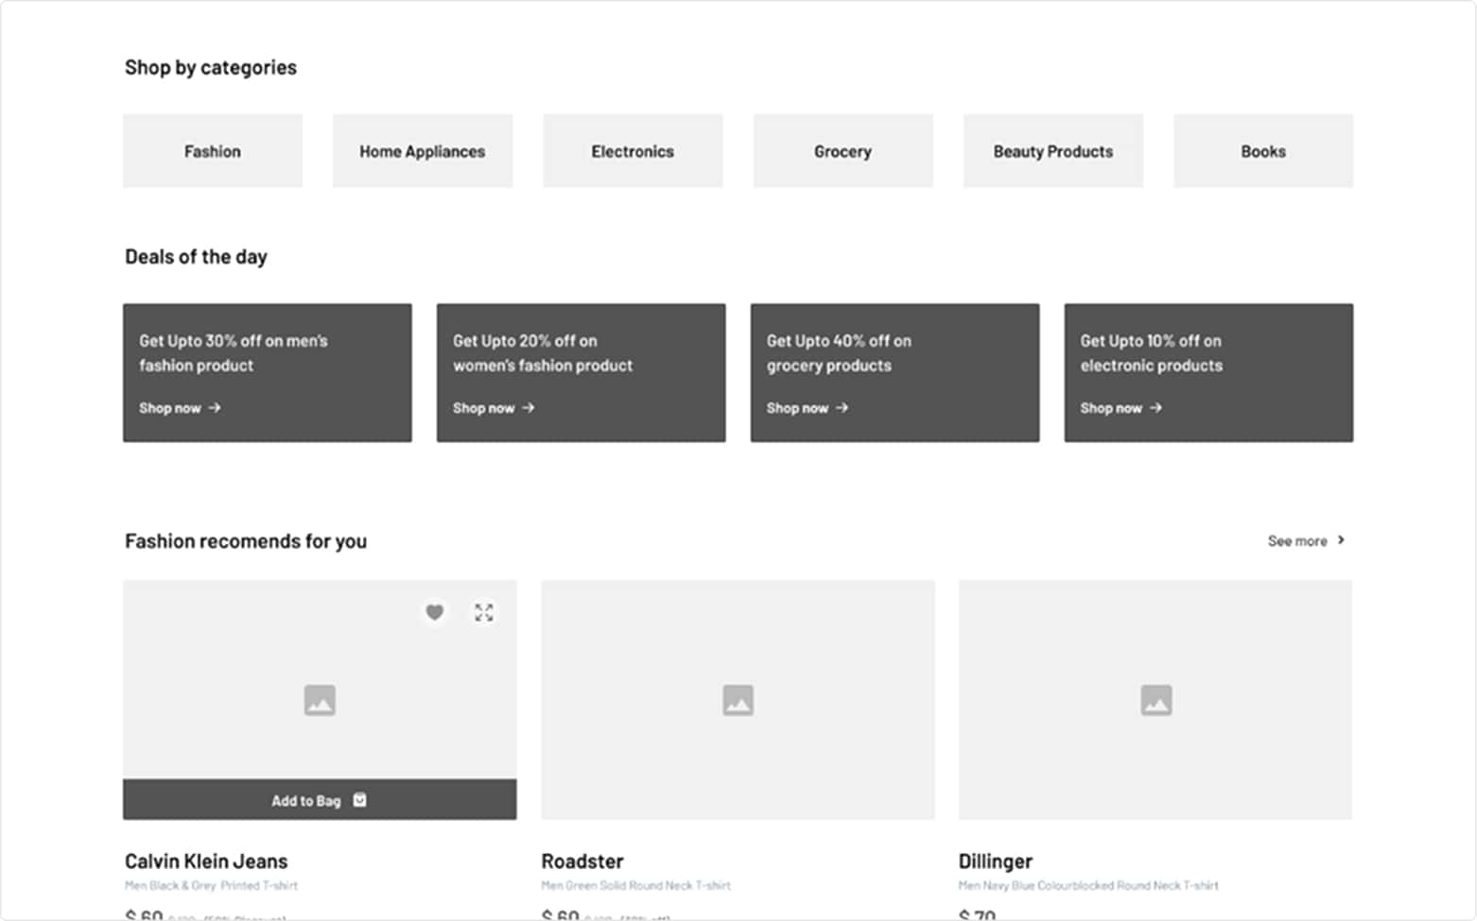This screenshot has width=1477, height=921.
Task: Go to the Books category
Action: (x=1263, y=151)
